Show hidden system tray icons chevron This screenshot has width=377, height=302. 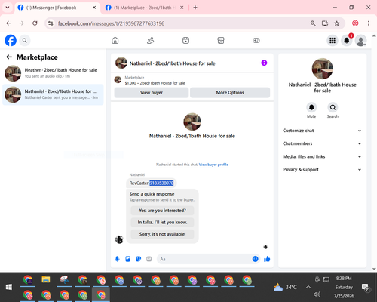[x=308, y=287]
